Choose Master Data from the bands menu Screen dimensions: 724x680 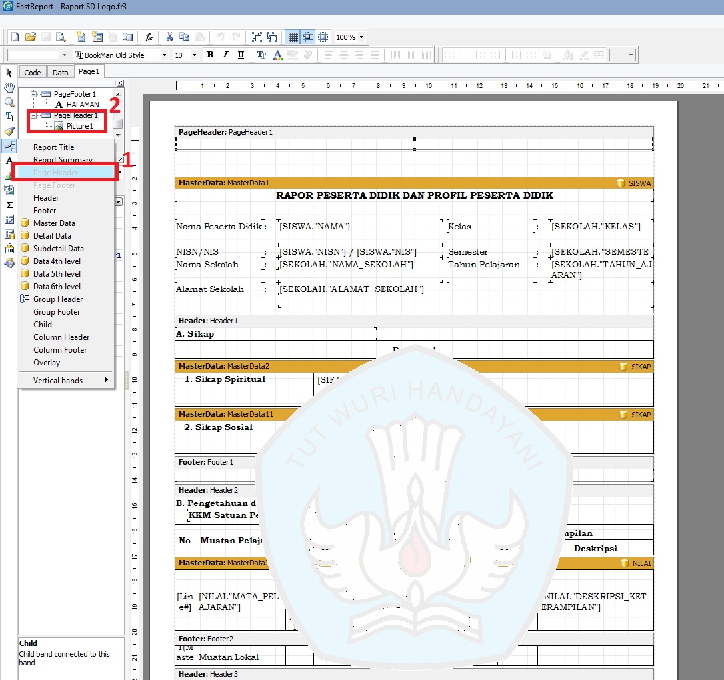coord(54,223)
